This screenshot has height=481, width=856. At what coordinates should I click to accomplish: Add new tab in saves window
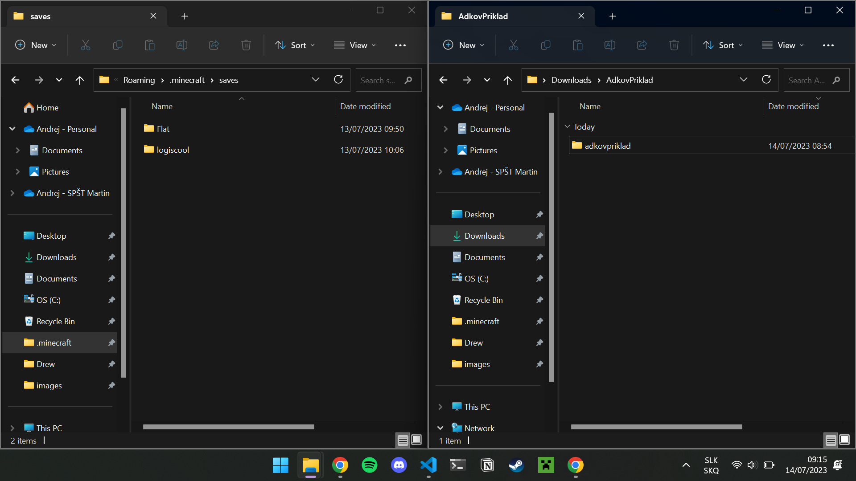tap(185, 16)
